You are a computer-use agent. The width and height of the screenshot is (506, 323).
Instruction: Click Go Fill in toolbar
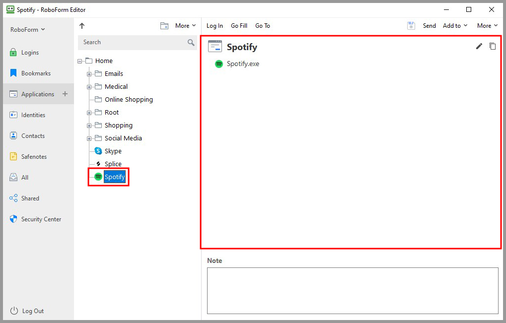point(239,26)
